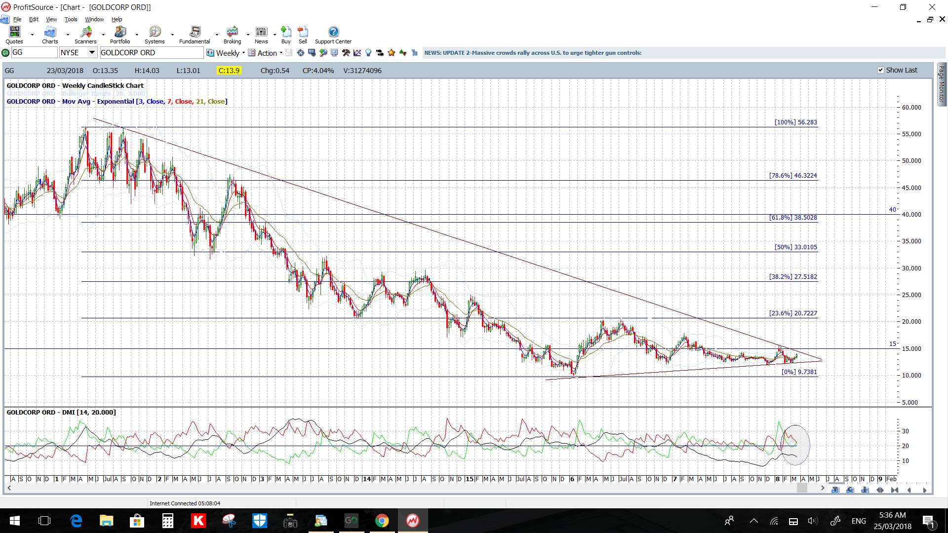Viewport: 948px width, 533px height.
Task: Expand the Portfolio dropdown arrow
Action: [137, 35]
